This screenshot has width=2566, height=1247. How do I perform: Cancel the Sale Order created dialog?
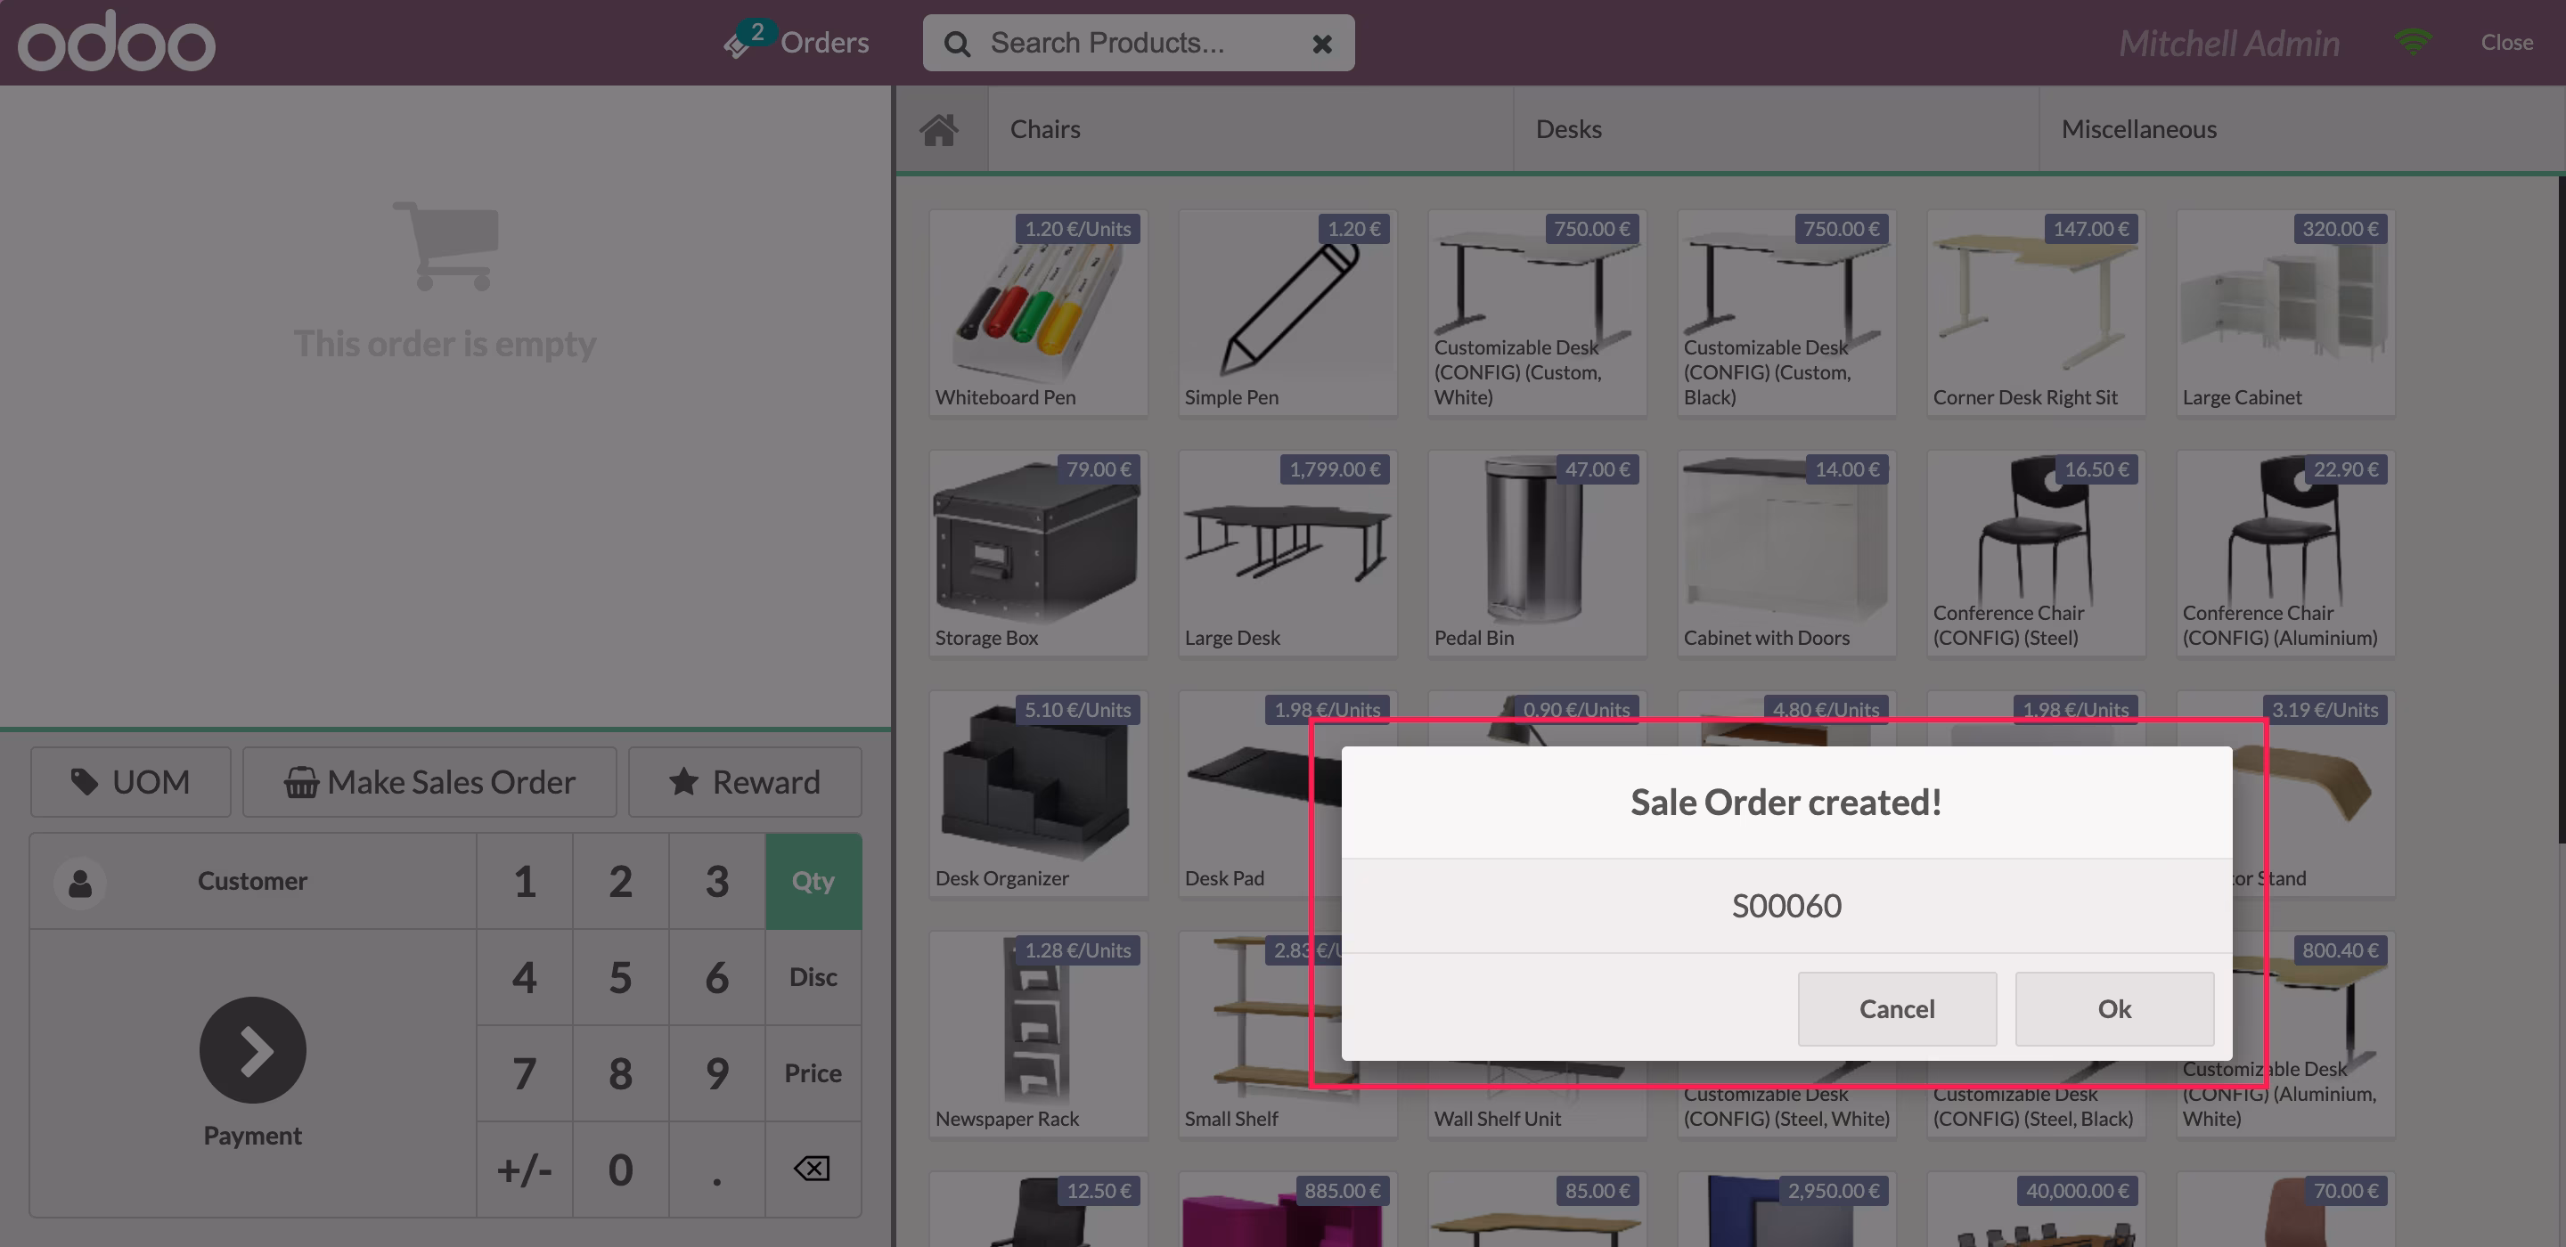1897,1009
